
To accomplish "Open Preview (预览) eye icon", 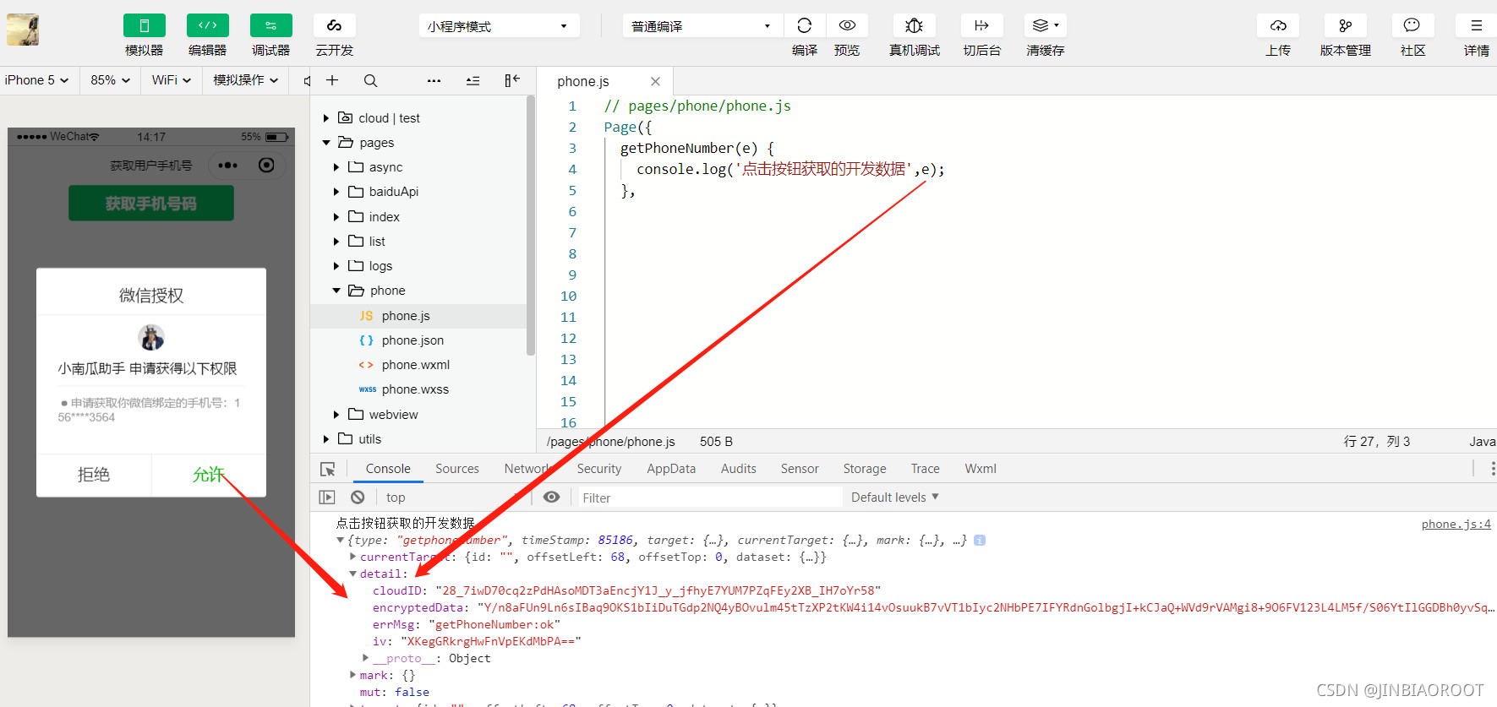I will point(847,25).
